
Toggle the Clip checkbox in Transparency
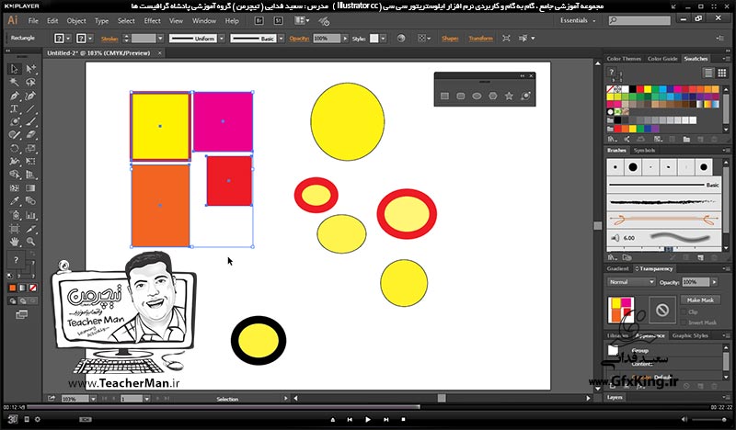684,312
